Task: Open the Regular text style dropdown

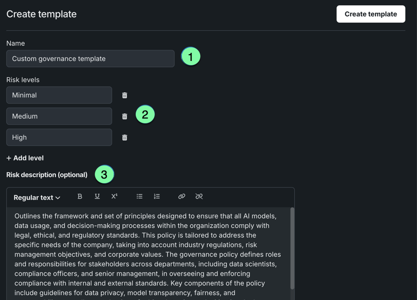Action: coord(37,197)
